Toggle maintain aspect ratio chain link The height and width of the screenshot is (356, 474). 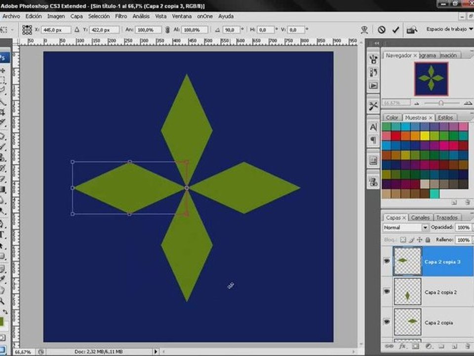pyautogui.click(x=167, y=30)
